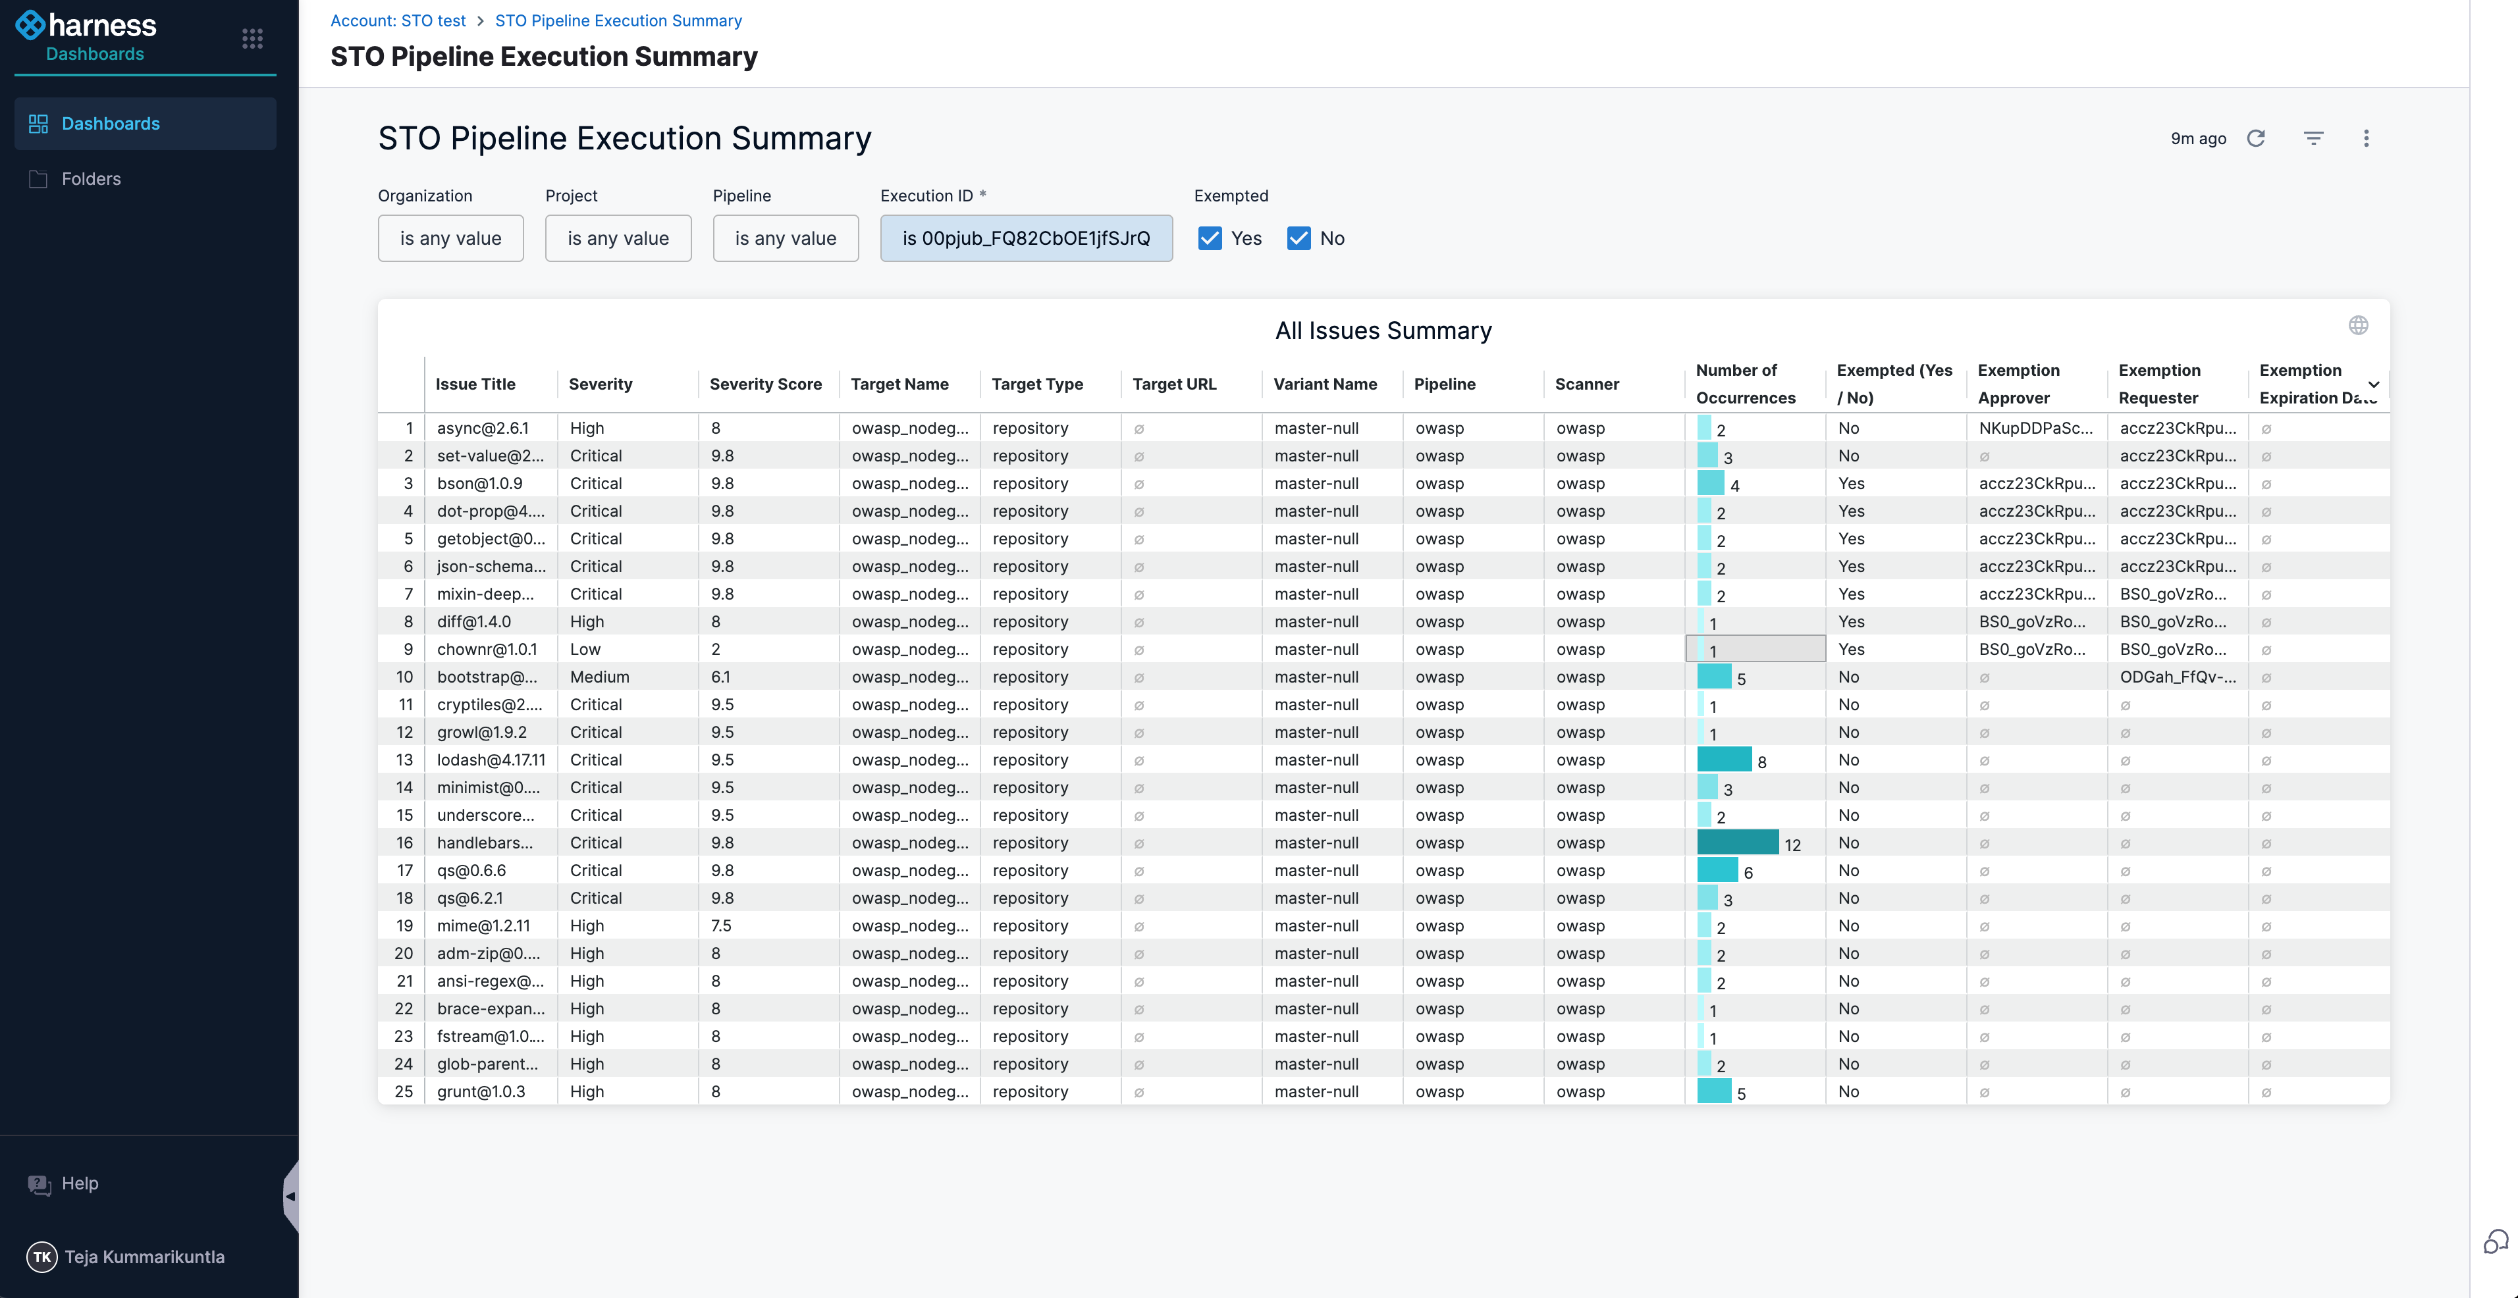Viewport: 2518px width, 1298px height.
Task: Collapse the sidebar with the arrow handle
Action: tap(290, 1197)
